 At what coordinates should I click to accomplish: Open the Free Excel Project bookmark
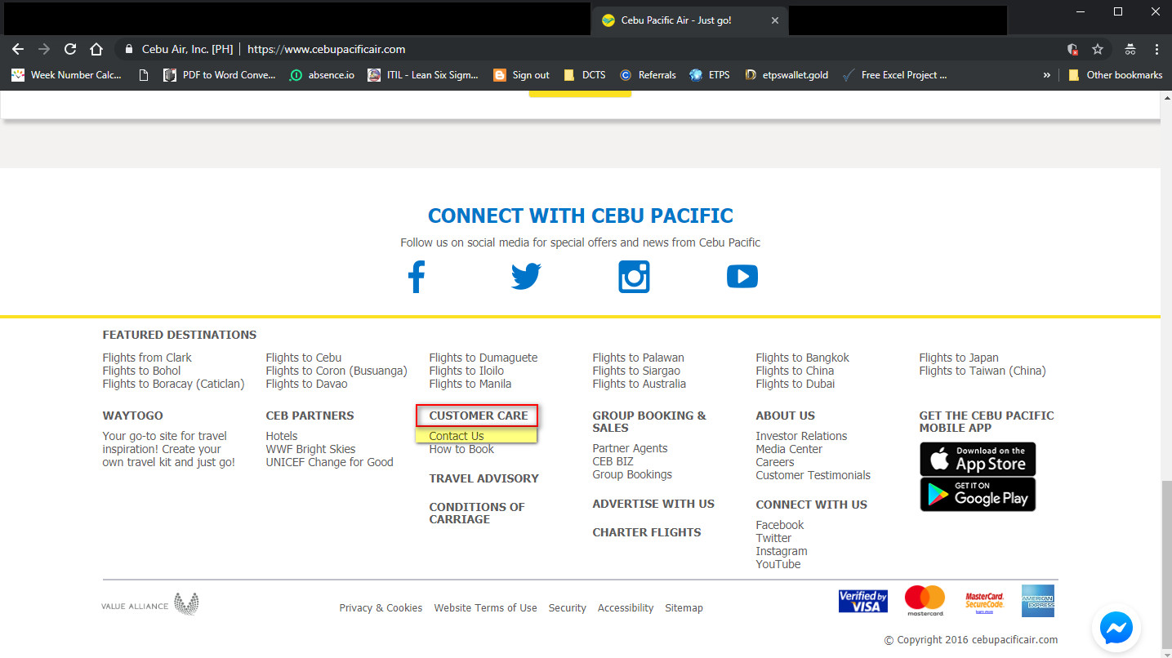(895, 75)
